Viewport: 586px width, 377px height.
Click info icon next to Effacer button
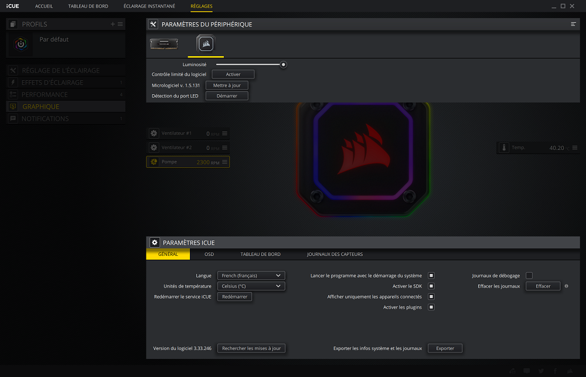coord(566,286)
